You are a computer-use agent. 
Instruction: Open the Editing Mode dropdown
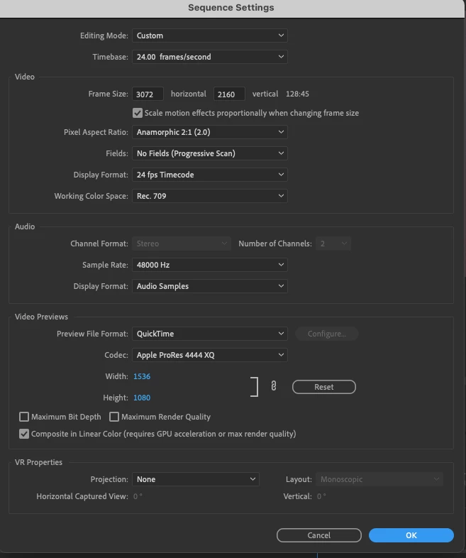click(x=210, y=35)
